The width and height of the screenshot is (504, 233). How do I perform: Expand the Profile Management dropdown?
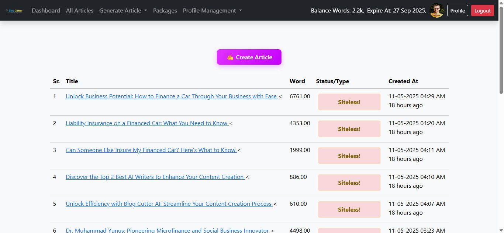212,11
